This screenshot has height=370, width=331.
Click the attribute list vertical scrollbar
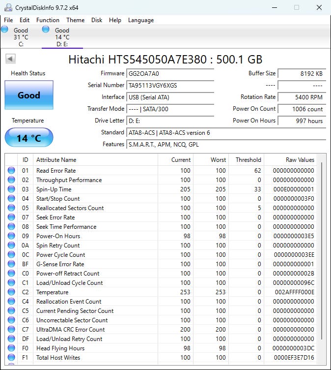(x=322, y=251)
